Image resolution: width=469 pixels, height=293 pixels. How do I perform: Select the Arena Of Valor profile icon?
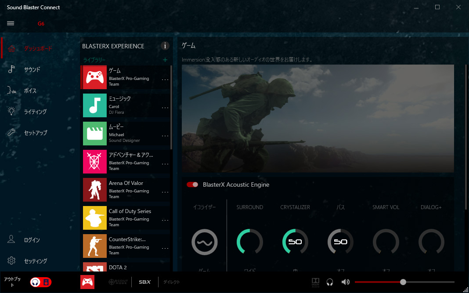(x=94, y=190)
